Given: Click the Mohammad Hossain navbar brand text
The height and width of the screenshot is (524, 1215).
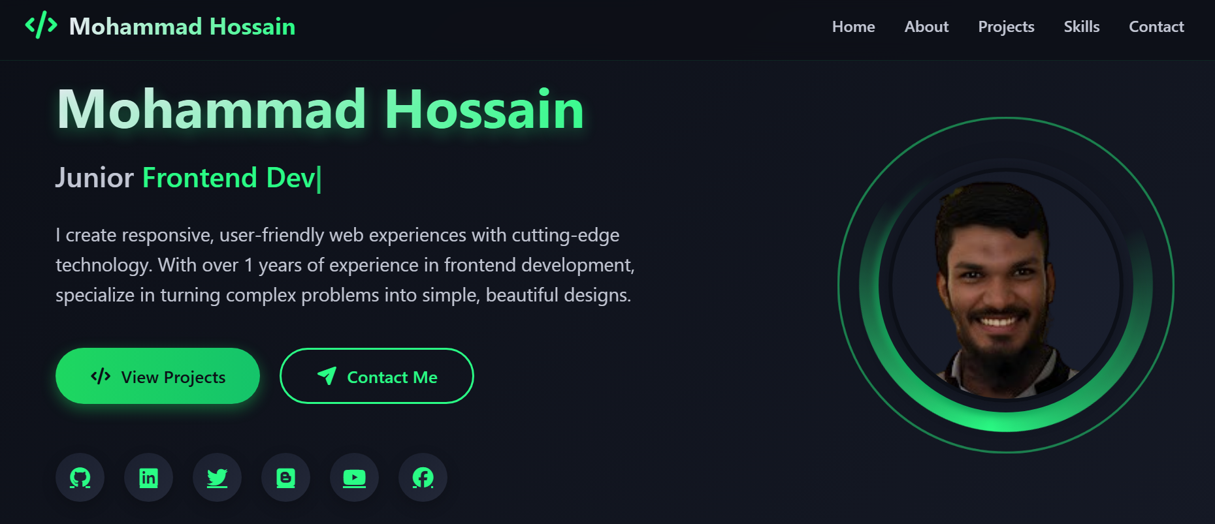Looking at the screenshot, I should coord(182,27).
